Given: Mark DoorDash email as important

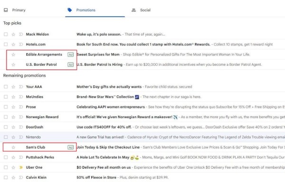Looking at the screenshot, I should click(21, 127).
